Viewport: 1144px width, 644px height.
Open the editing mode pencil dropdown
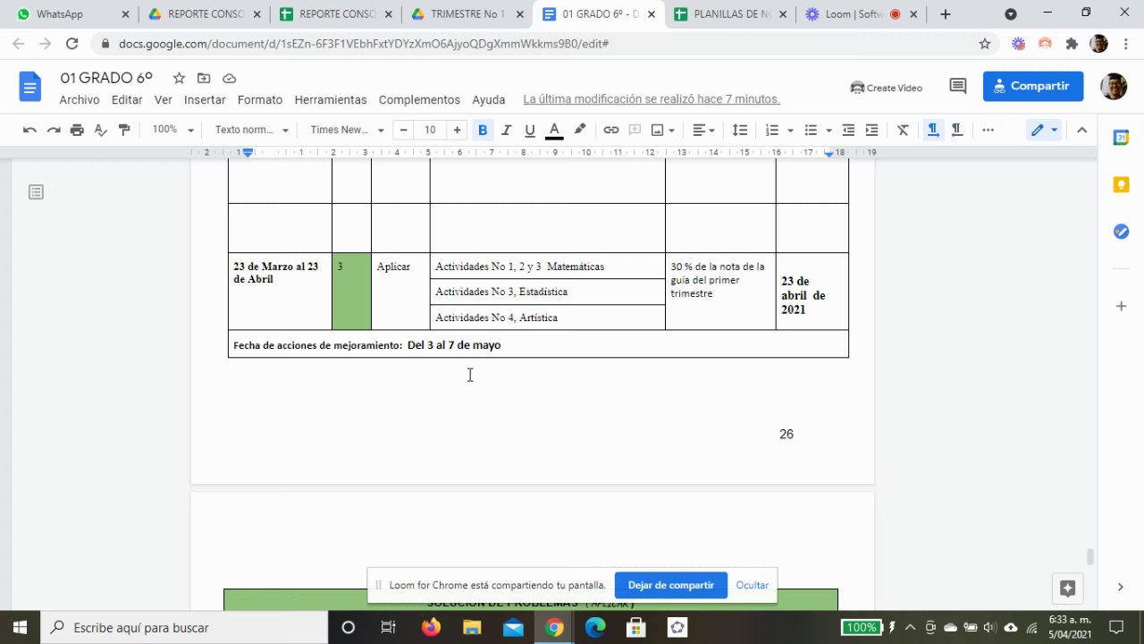click(x=1044, y=130)
